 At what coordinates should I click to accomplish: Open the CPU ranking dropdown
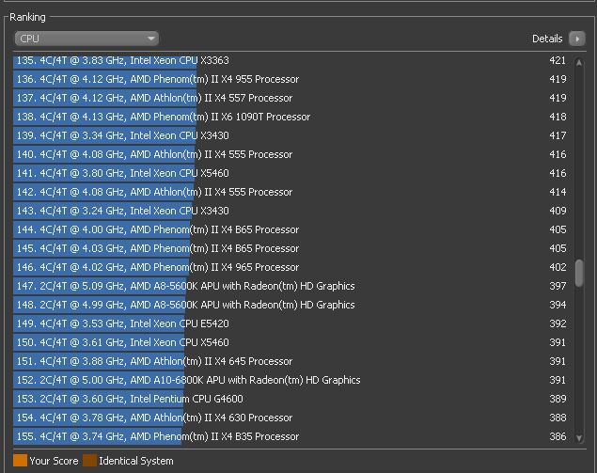86,39
